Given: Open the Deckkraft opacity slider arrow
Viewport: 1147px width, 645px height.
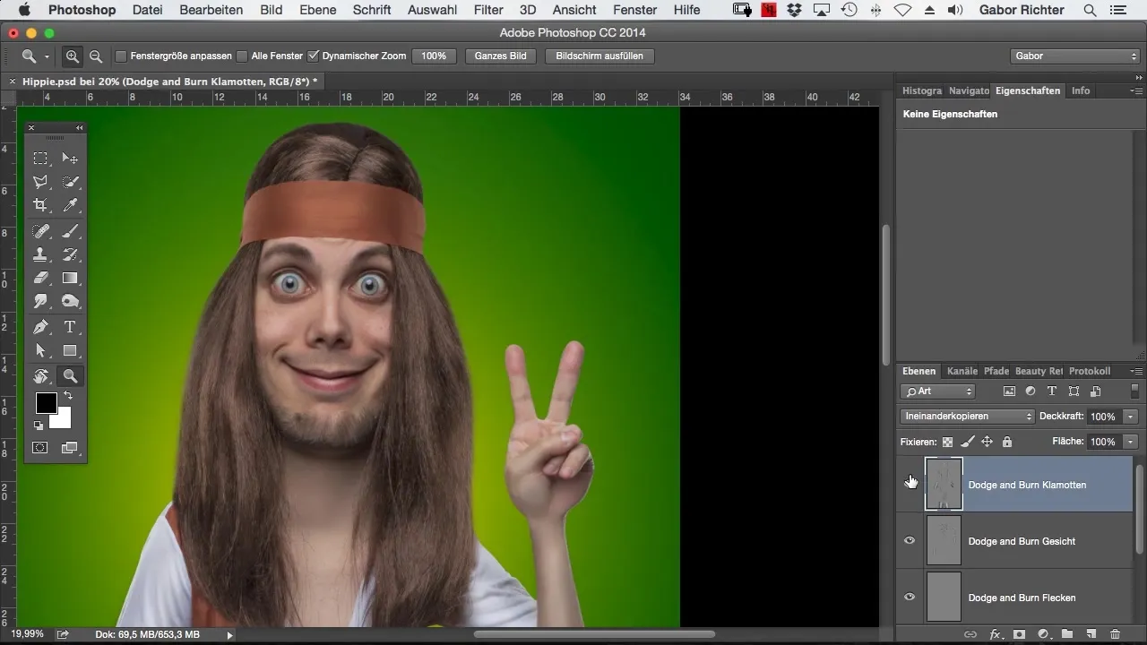Looking at the screenshot, I should coord(1131,417).
